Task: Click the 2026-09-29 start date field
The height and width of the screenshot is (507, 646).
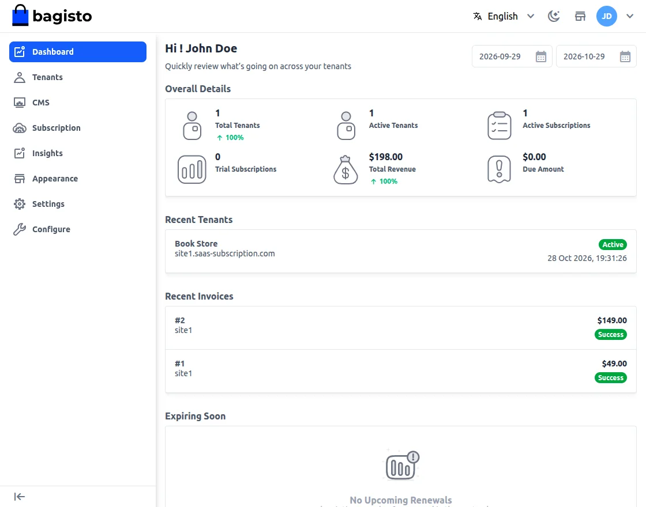Action: coord(512,56)
